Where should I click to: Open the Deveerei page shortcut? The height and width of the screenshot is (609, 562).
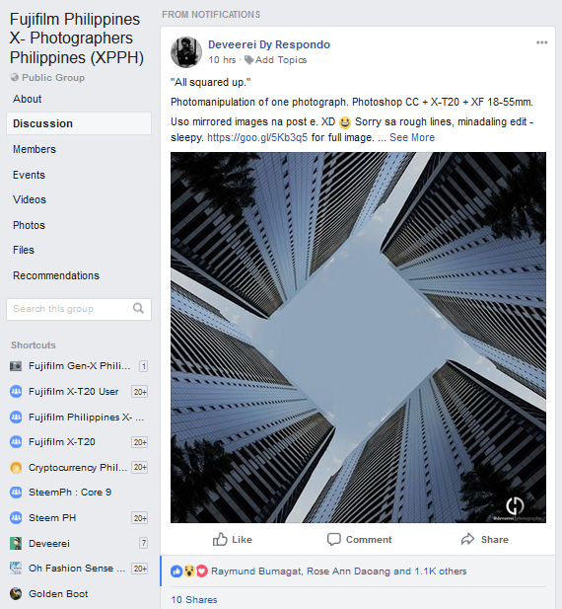point(49,543)
